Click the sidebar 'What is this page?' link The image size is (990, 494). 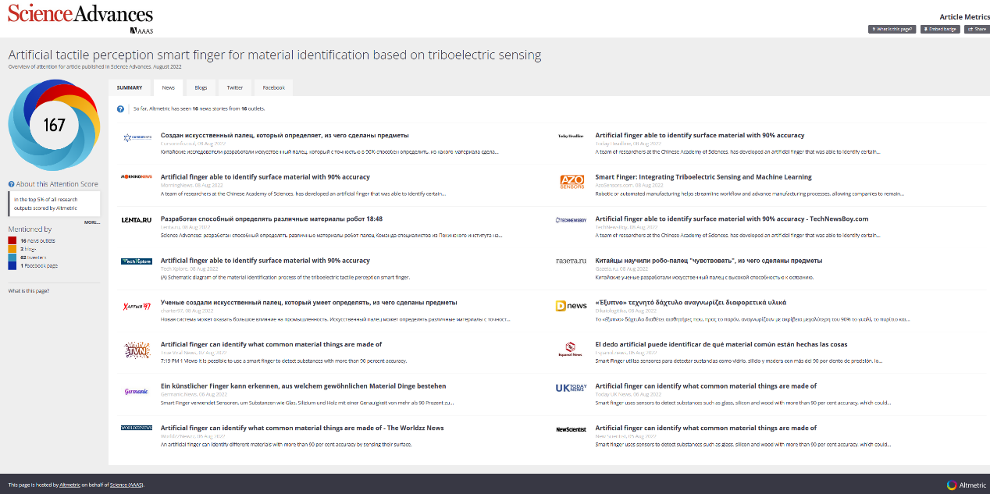coord(29,290)
